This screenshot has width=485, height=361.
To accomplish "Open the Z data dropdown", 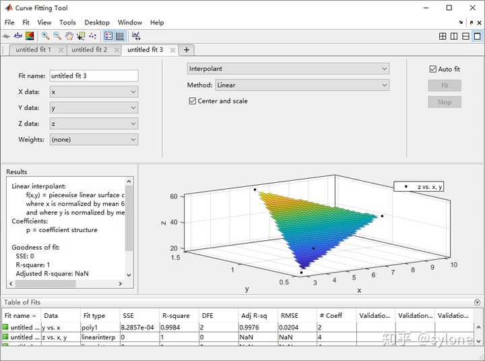I will pos(94,123).
